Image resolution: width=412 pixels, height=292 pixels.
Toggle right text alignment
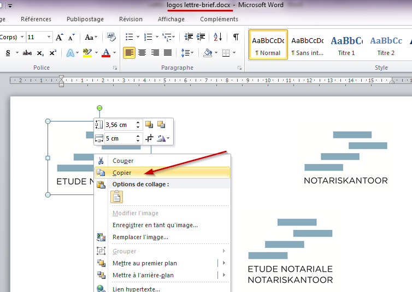pos(155,53)
